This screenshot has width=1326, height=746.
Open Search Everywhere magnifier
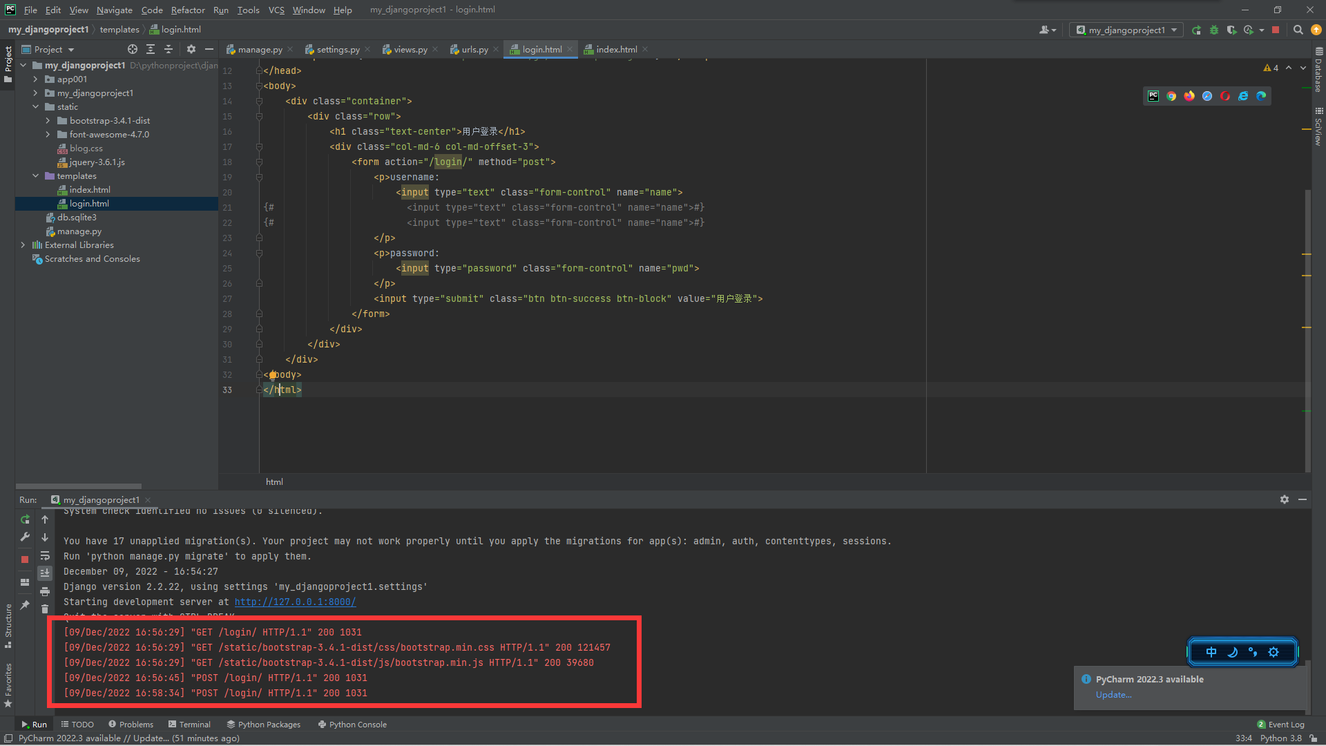pos(1298,30)
